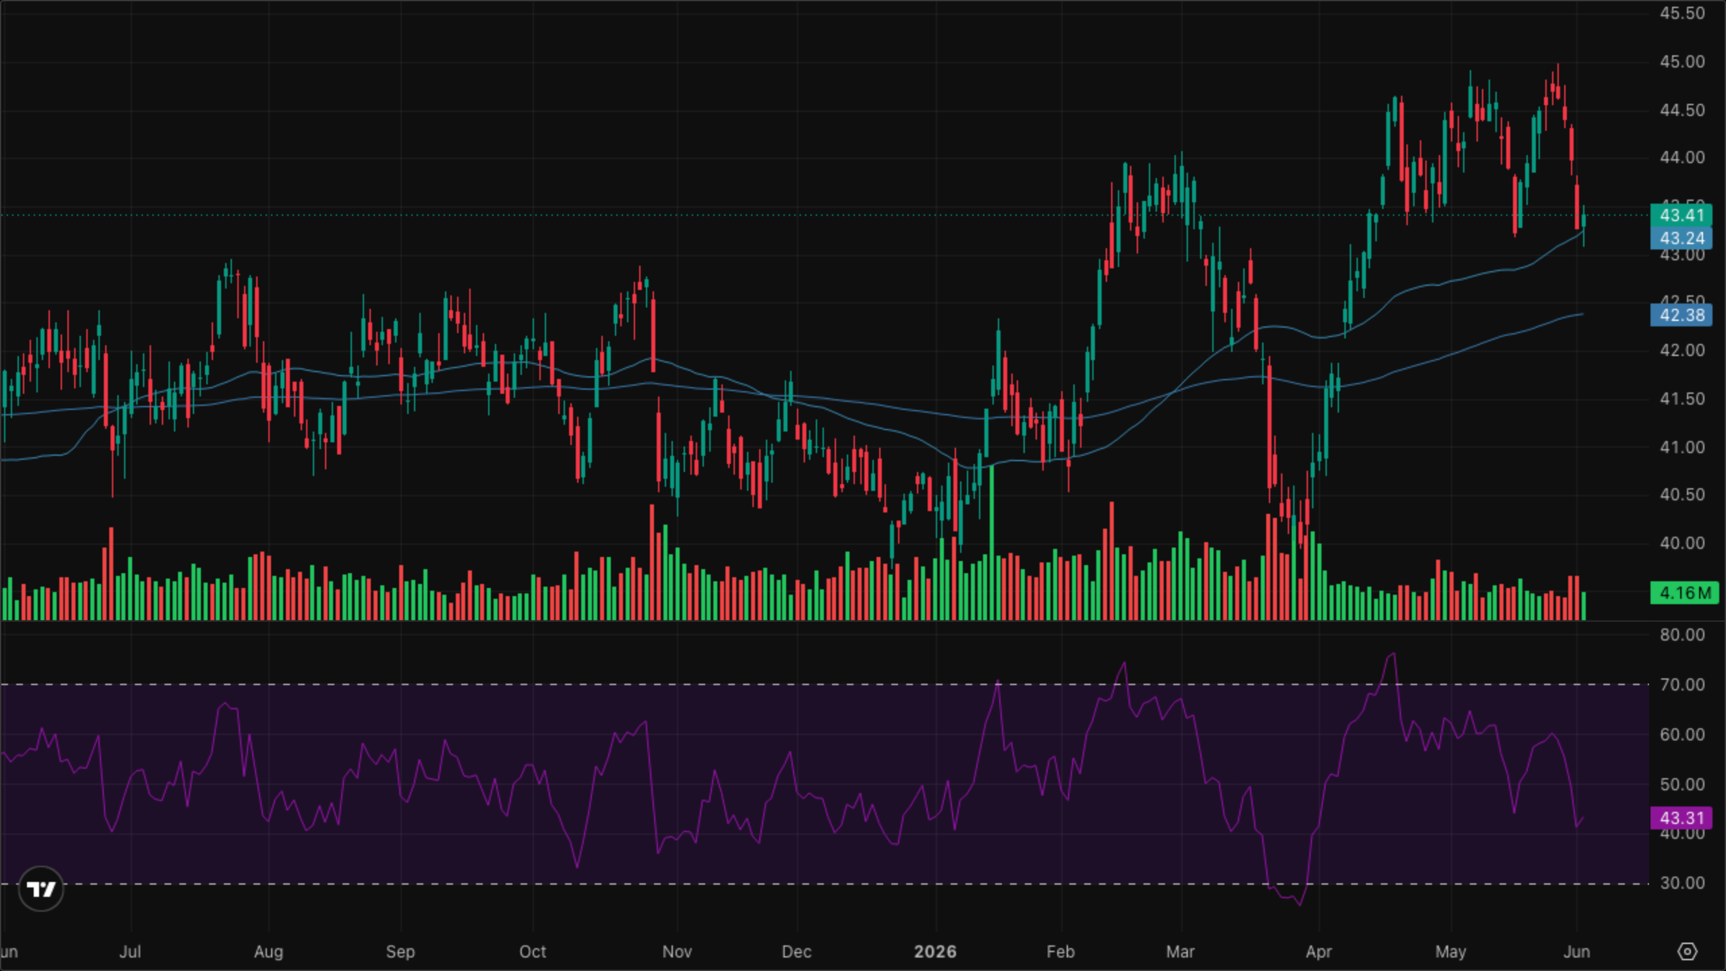
Task: Select the May label on time axis
Action: [1450, 951]
